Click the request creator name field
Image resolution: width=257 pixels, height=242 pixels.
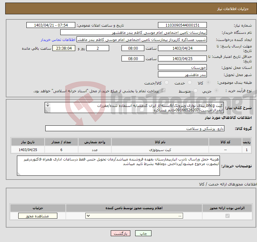click(142, 40)
